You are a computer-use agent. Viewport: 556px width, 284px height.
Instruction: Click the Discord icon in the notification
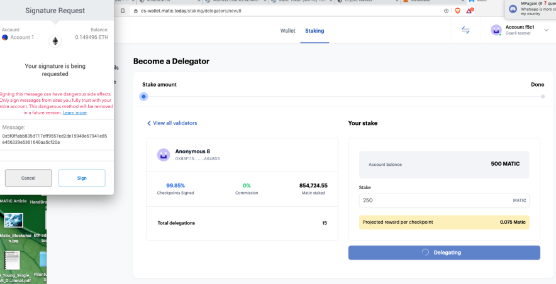(x=513, y=9)
